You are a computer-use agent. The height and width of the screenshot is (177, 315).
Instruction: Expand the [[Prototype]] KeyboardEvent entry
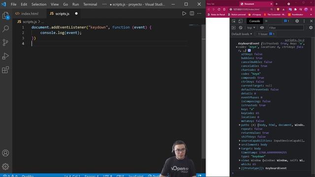(x=240, y=168)
